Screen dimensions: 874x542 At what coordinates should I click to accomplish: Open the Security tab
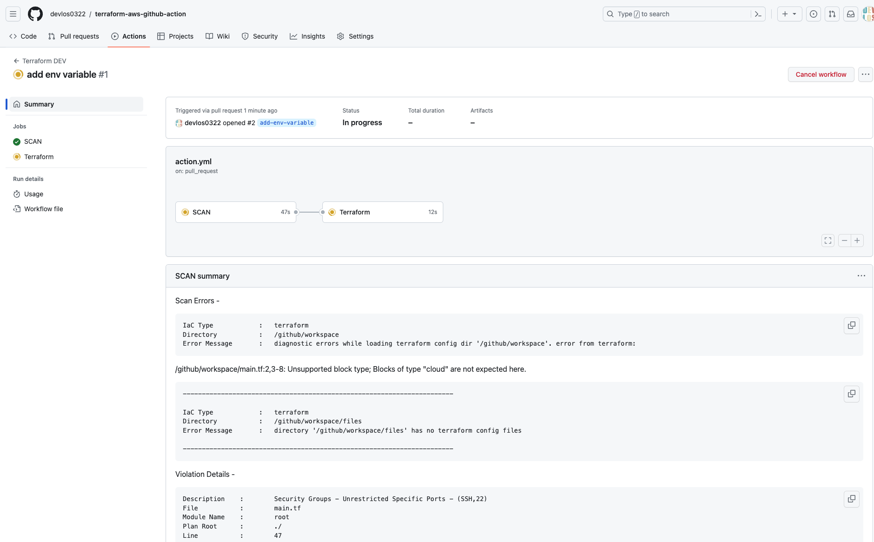pos(260,36)
